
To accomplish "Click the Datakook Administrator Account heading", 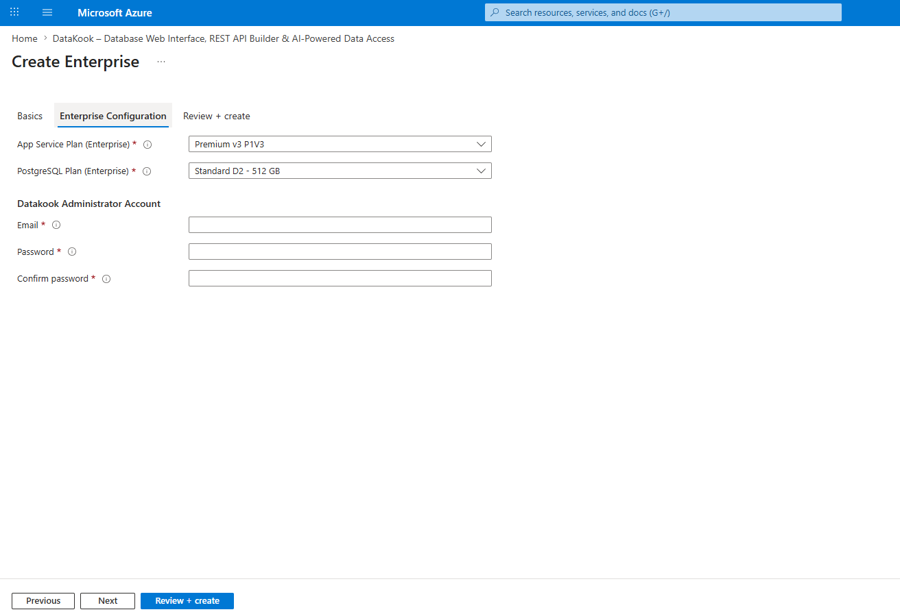I will pyautogui.click(x=89, y=204).
